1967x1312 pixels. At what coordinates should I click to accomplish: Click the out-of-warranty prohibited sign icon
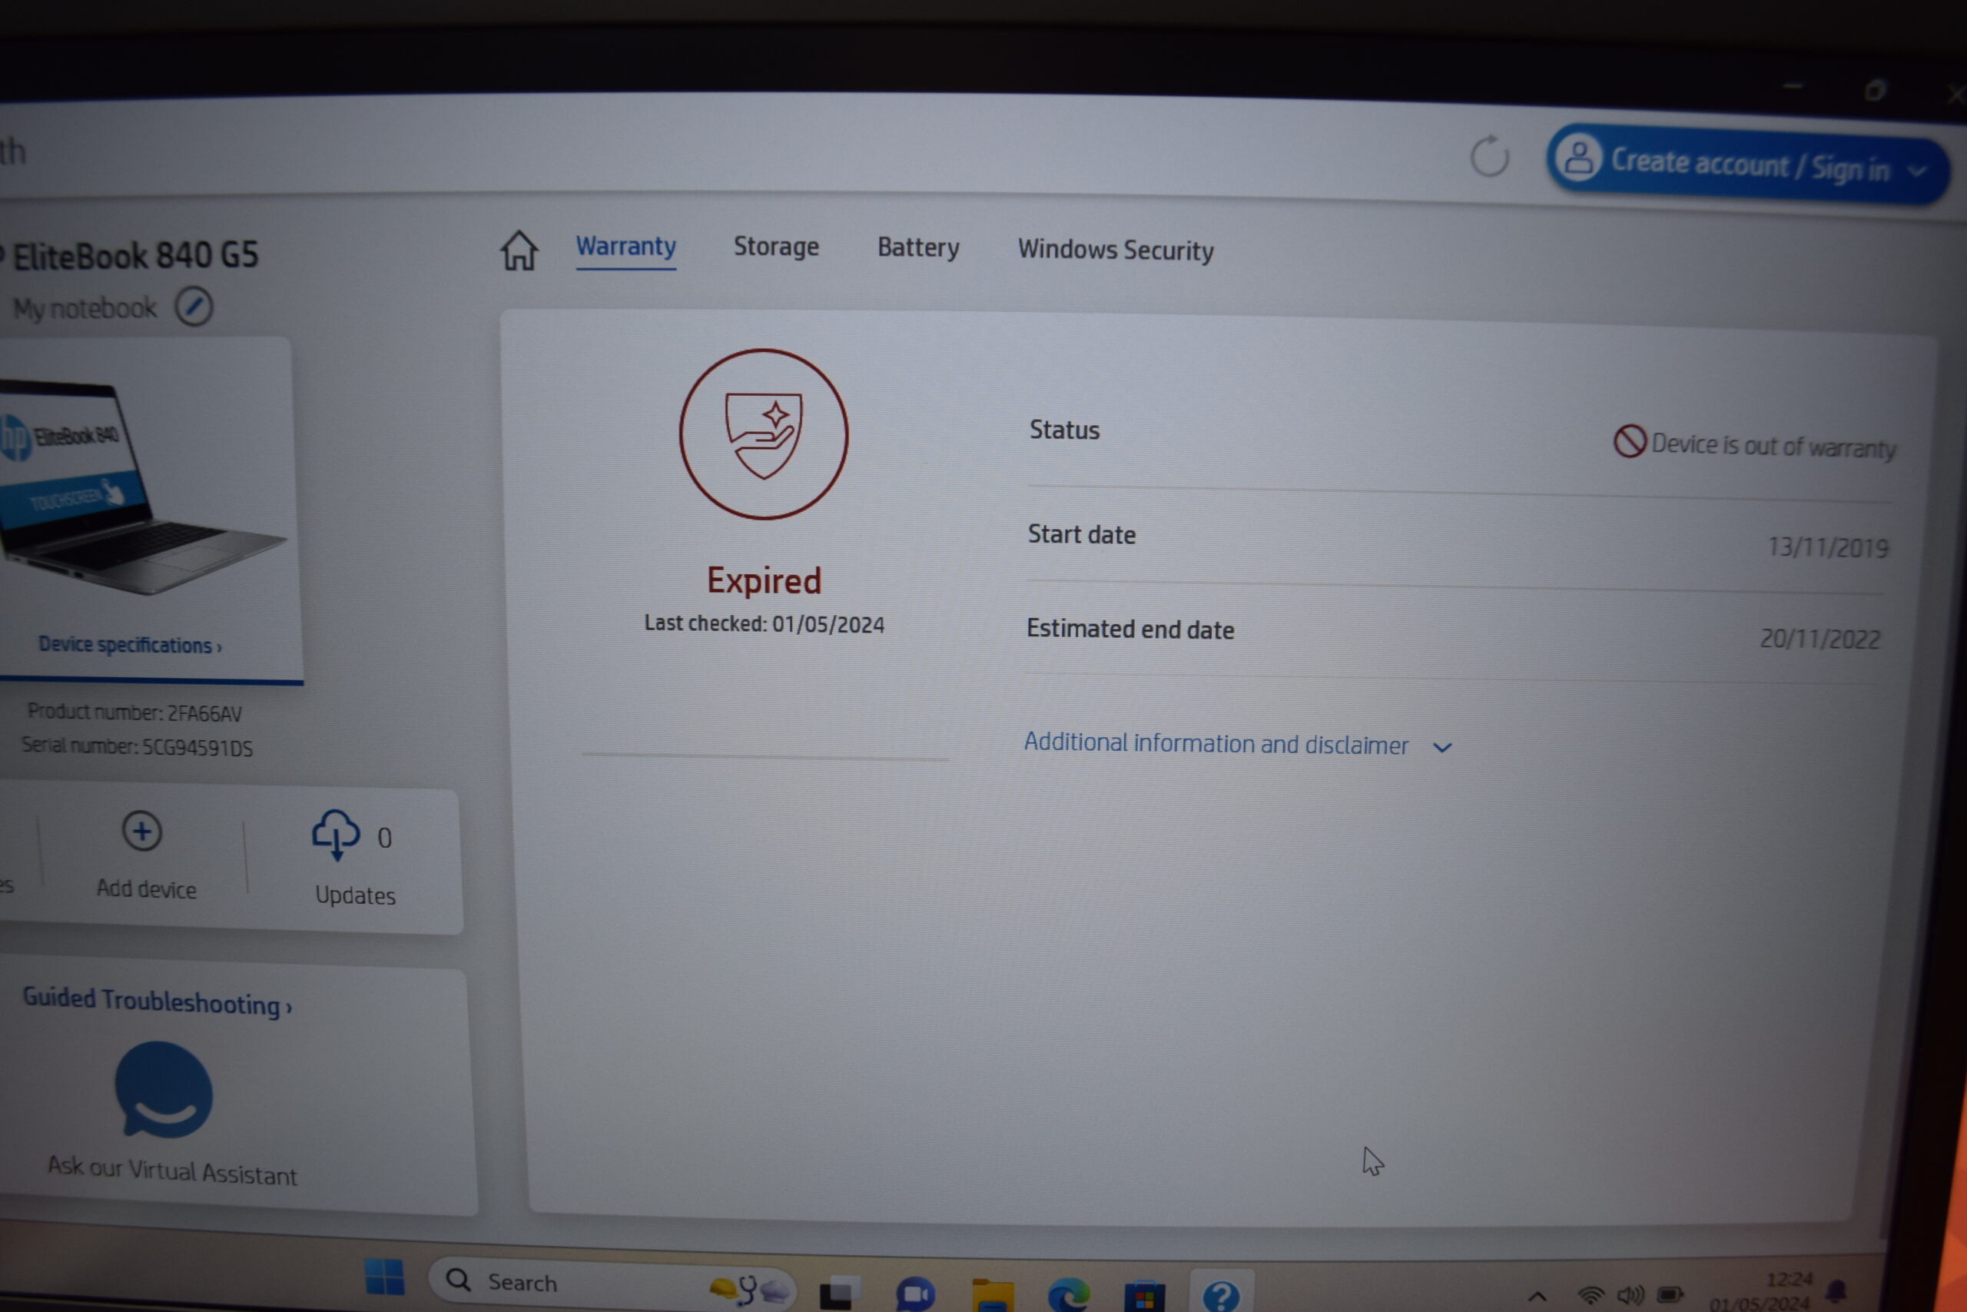[x=1629, y=440]
